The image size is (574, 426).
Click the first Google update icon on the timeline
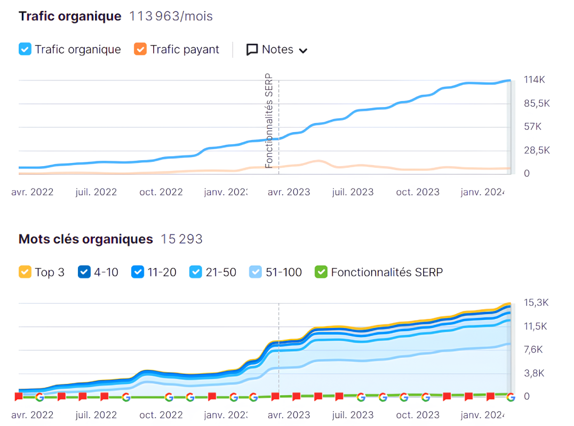click(39, 397)
